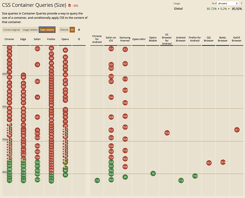Click Chrome version 73 red circle
The image size is (245, 198).
[x=10, y=48]
